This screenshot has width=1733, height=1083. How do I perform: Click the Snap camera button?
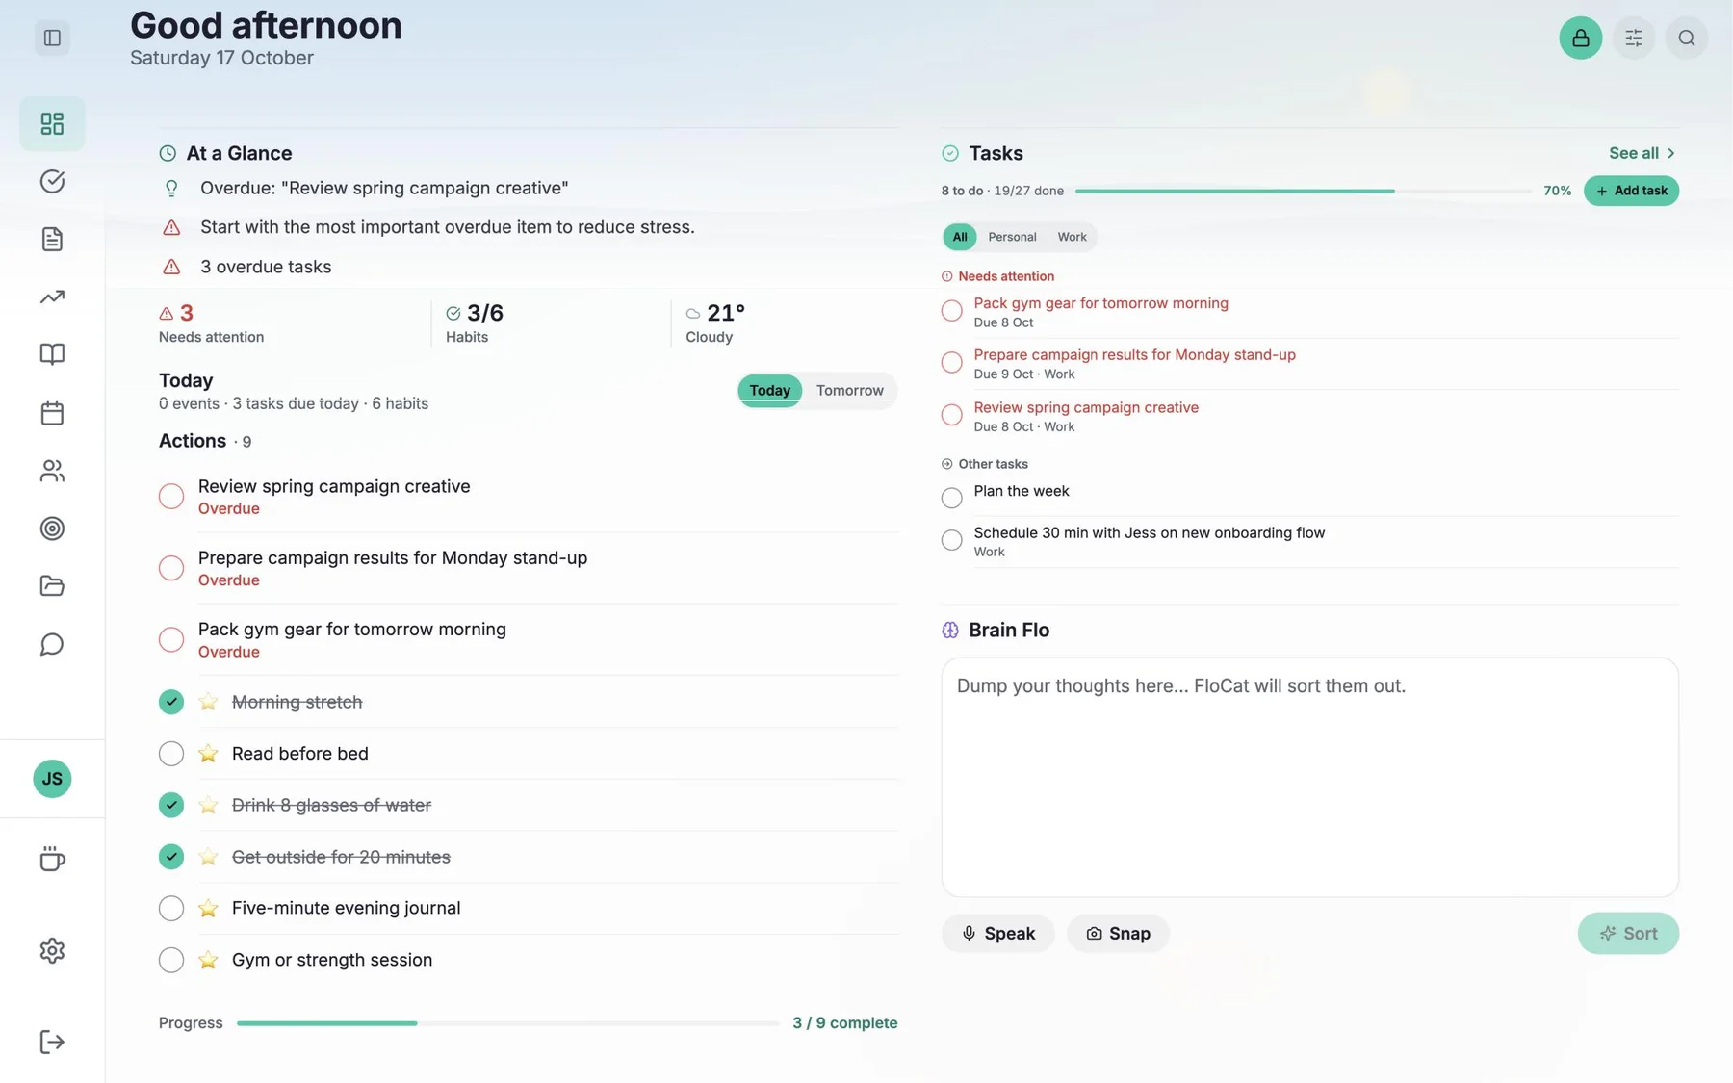1118,933
